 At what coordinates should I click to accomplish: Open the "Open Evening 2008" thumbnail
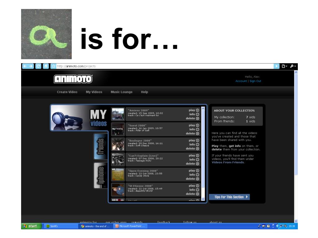click(118, 174)
